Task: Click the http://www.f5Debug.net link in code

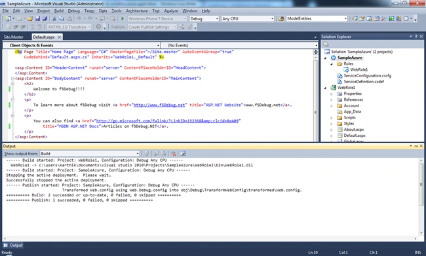Action: [159, 105]
